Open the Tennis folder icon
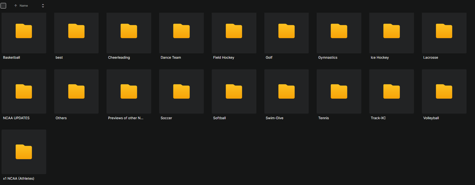Screen dimensions: 475x185 click(339, 91)
